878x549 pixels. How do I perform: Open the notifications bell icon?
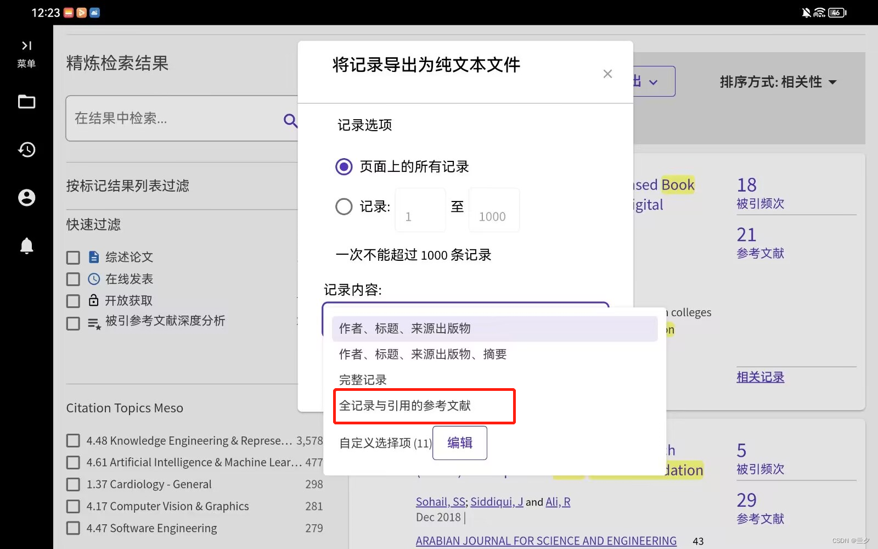pyautogui.click(x=26, y=245)
